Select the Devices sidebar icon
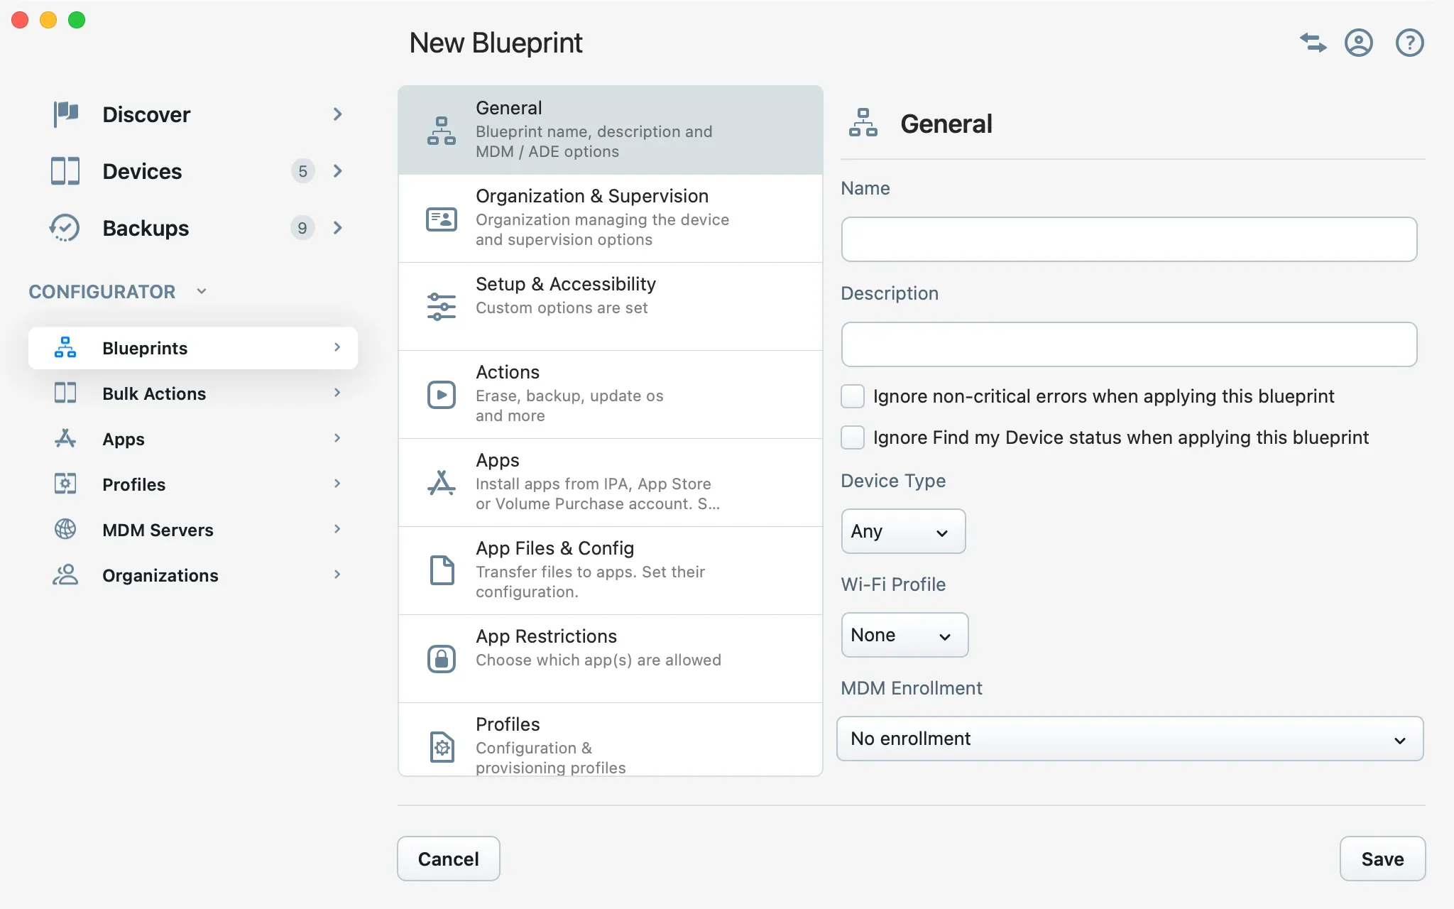The image size is (1454, 909). (65, 170)
